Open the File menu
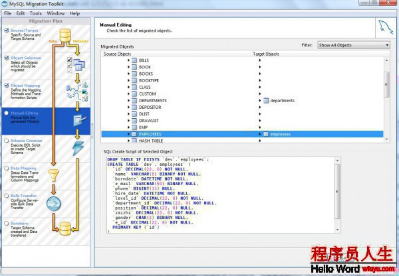Viewport: 399px width, 276px height. click(x=7, y=13)
